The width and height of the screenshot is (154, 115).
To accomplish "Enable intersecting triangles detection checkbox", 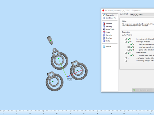I will [126, 61].
